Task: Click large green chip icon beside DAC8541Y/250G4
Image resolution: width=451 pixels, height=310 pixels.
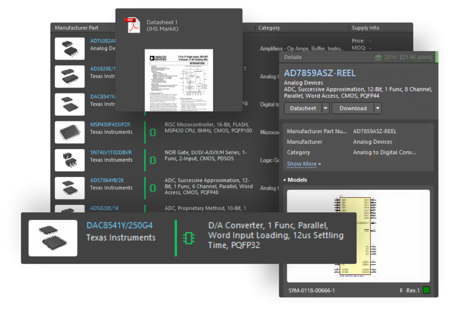Action: point(189,238)
